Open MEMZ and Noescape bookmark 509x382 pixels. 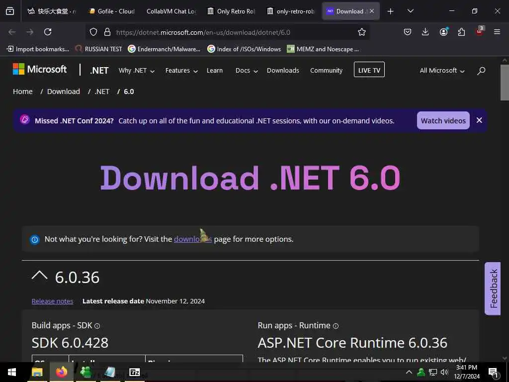pos(323,49)
